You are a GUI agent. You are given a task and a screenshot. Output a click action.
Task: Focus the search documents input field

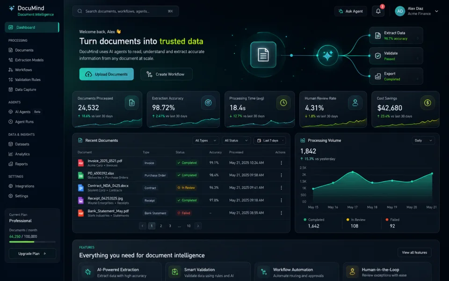(x=125, y=11)
